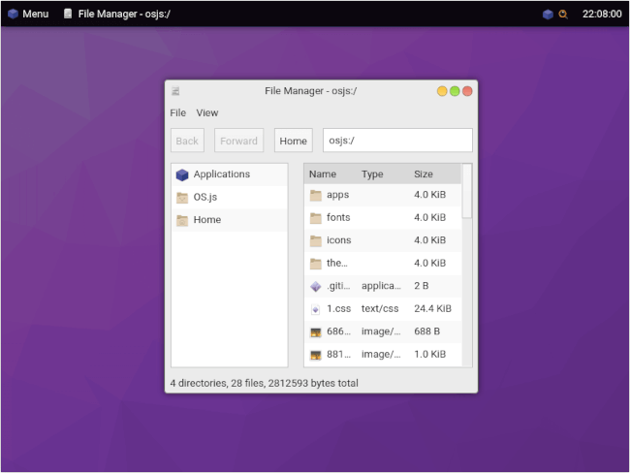Viewport: 630px width, 473px height.
Task: Select the apps folder icon
Action: [x=315, y=195]
